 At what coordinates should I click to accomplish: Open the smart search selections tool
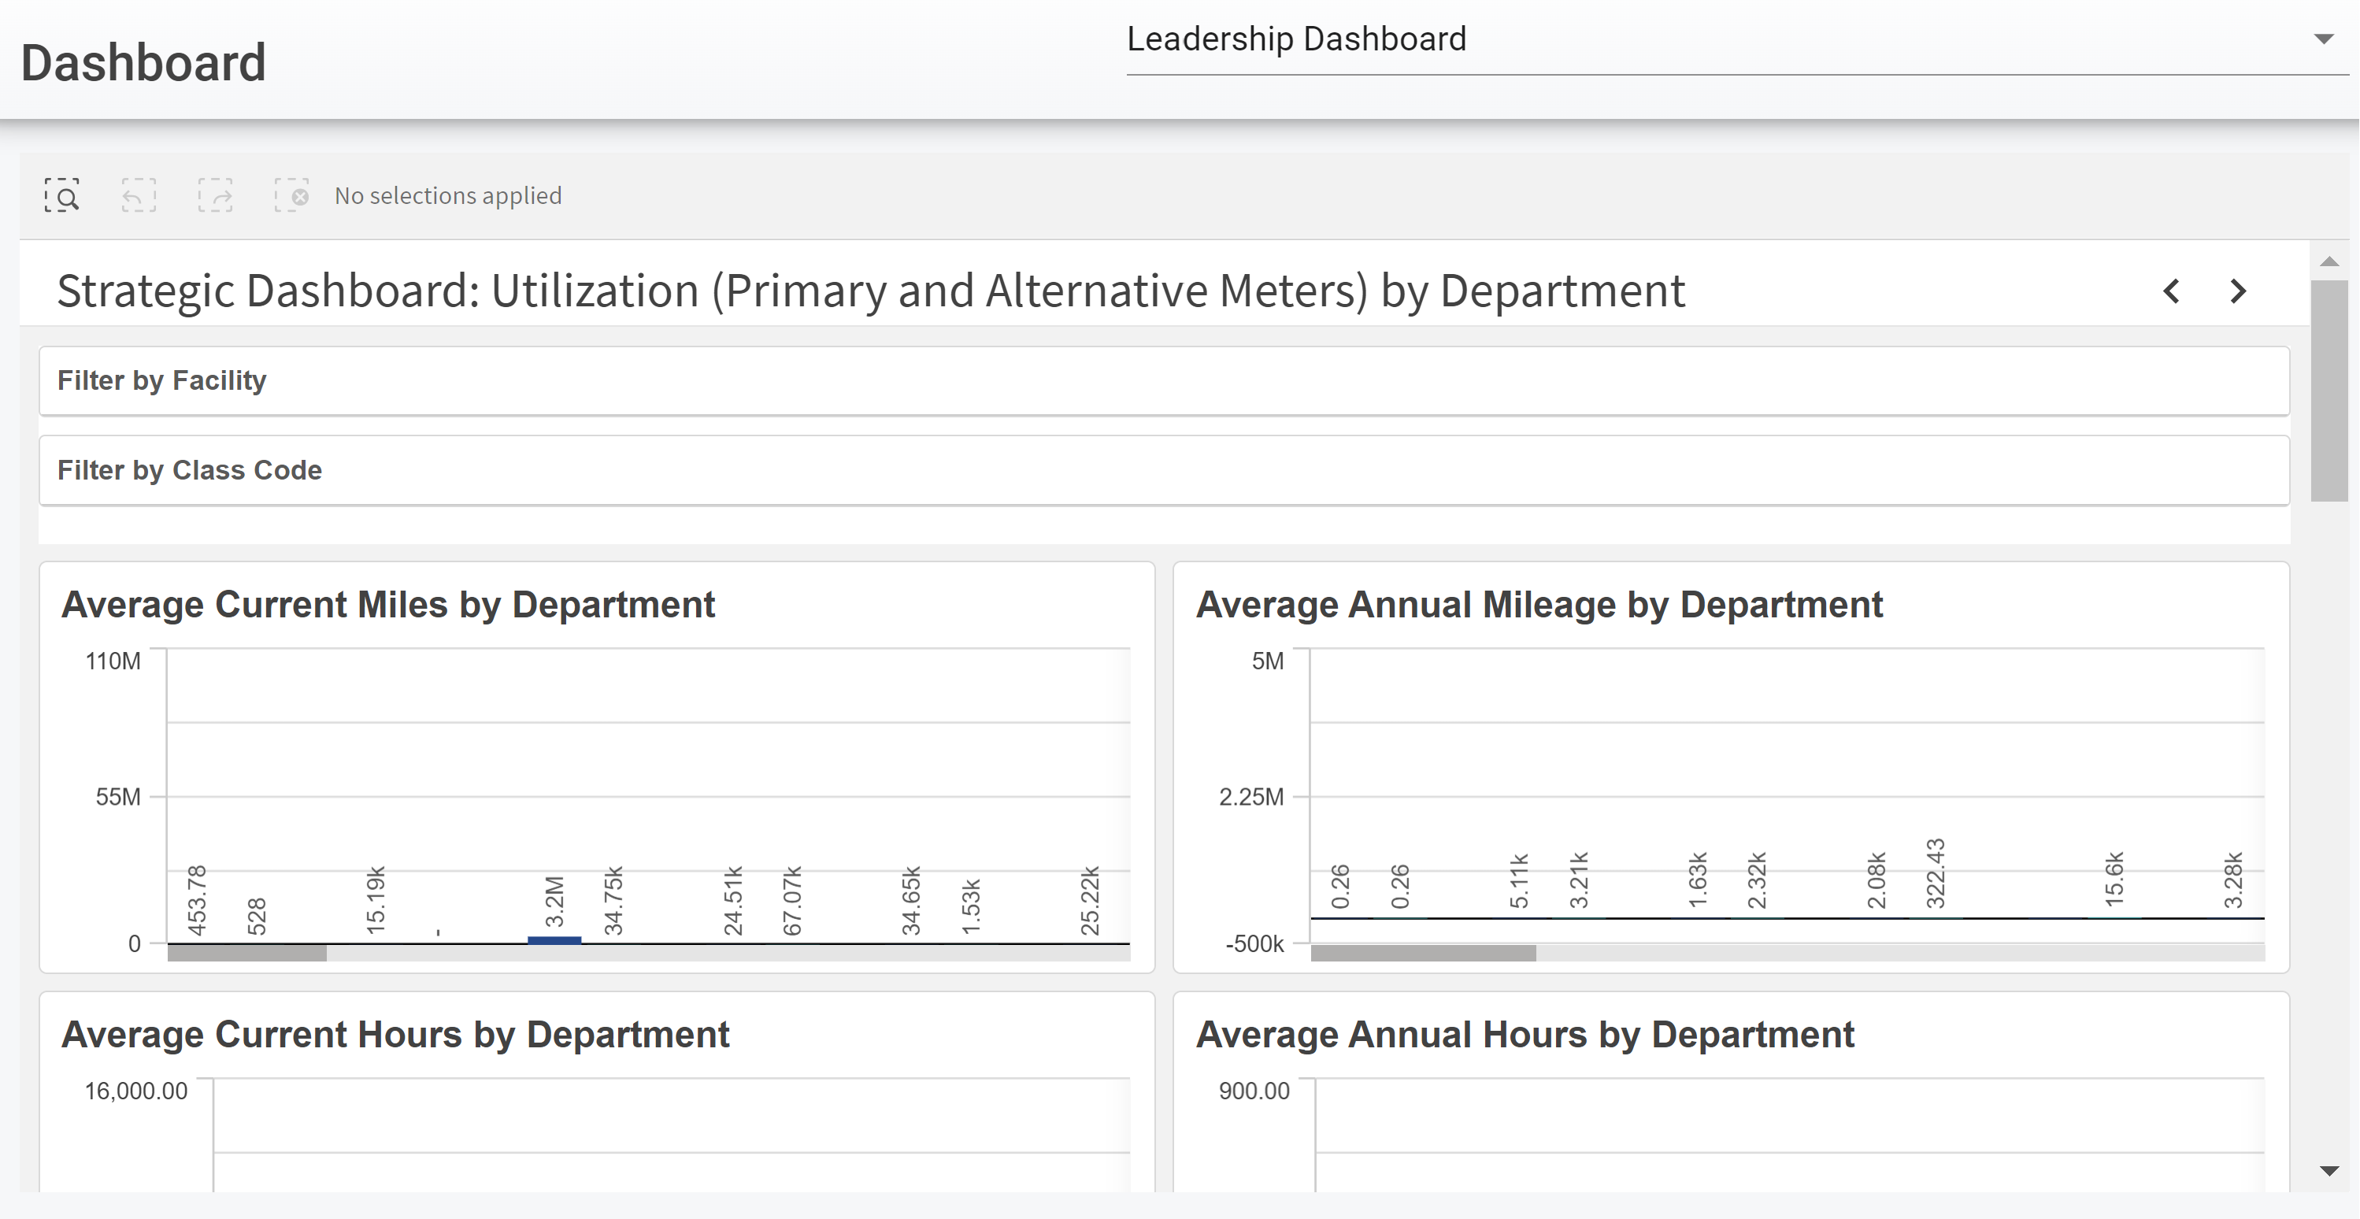pos(62,196)
